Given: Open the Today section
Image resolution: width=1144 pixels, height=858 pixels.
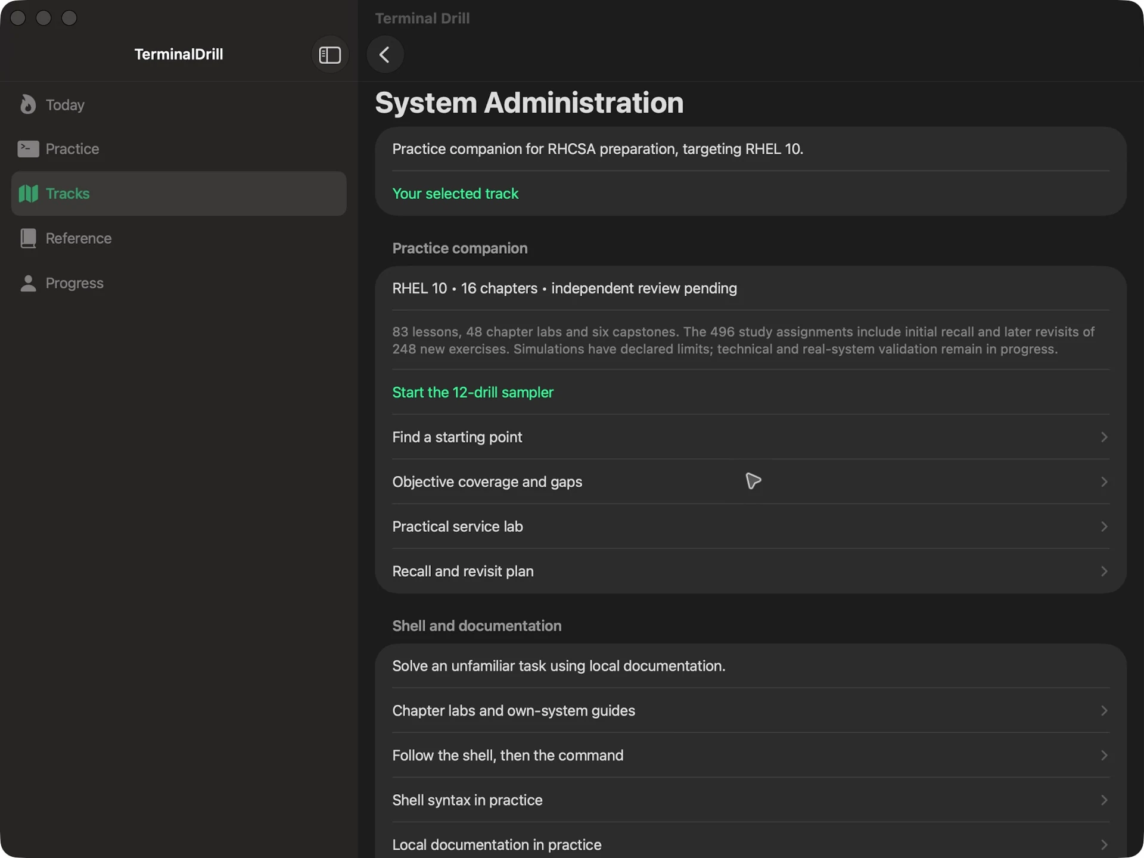Looking at the screenshot, I should (179, 105).
